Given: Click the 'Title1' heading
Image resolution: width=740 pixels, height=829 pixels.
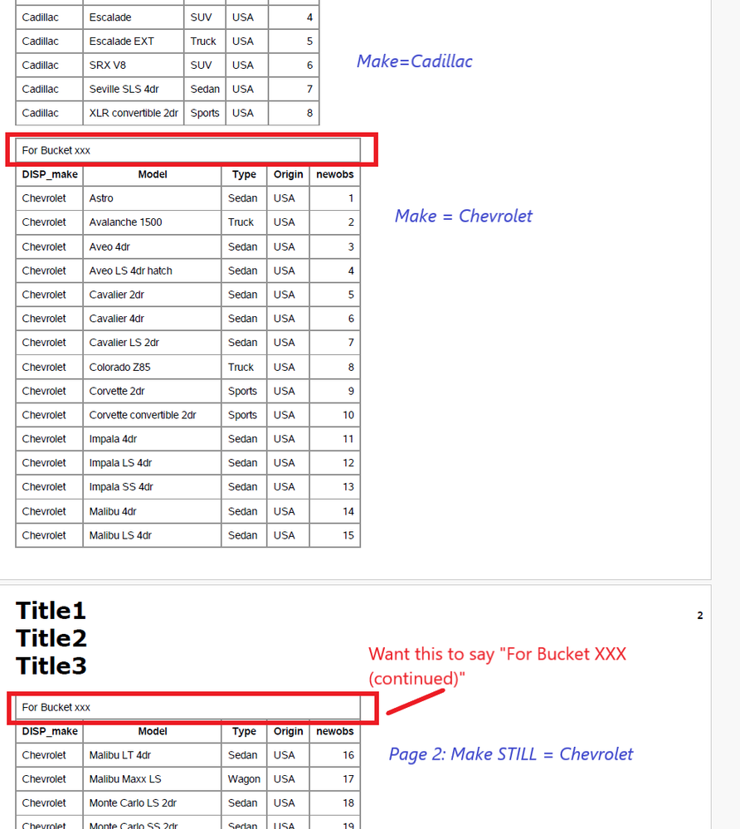Looking at the screenshot, I should [51, 611].
